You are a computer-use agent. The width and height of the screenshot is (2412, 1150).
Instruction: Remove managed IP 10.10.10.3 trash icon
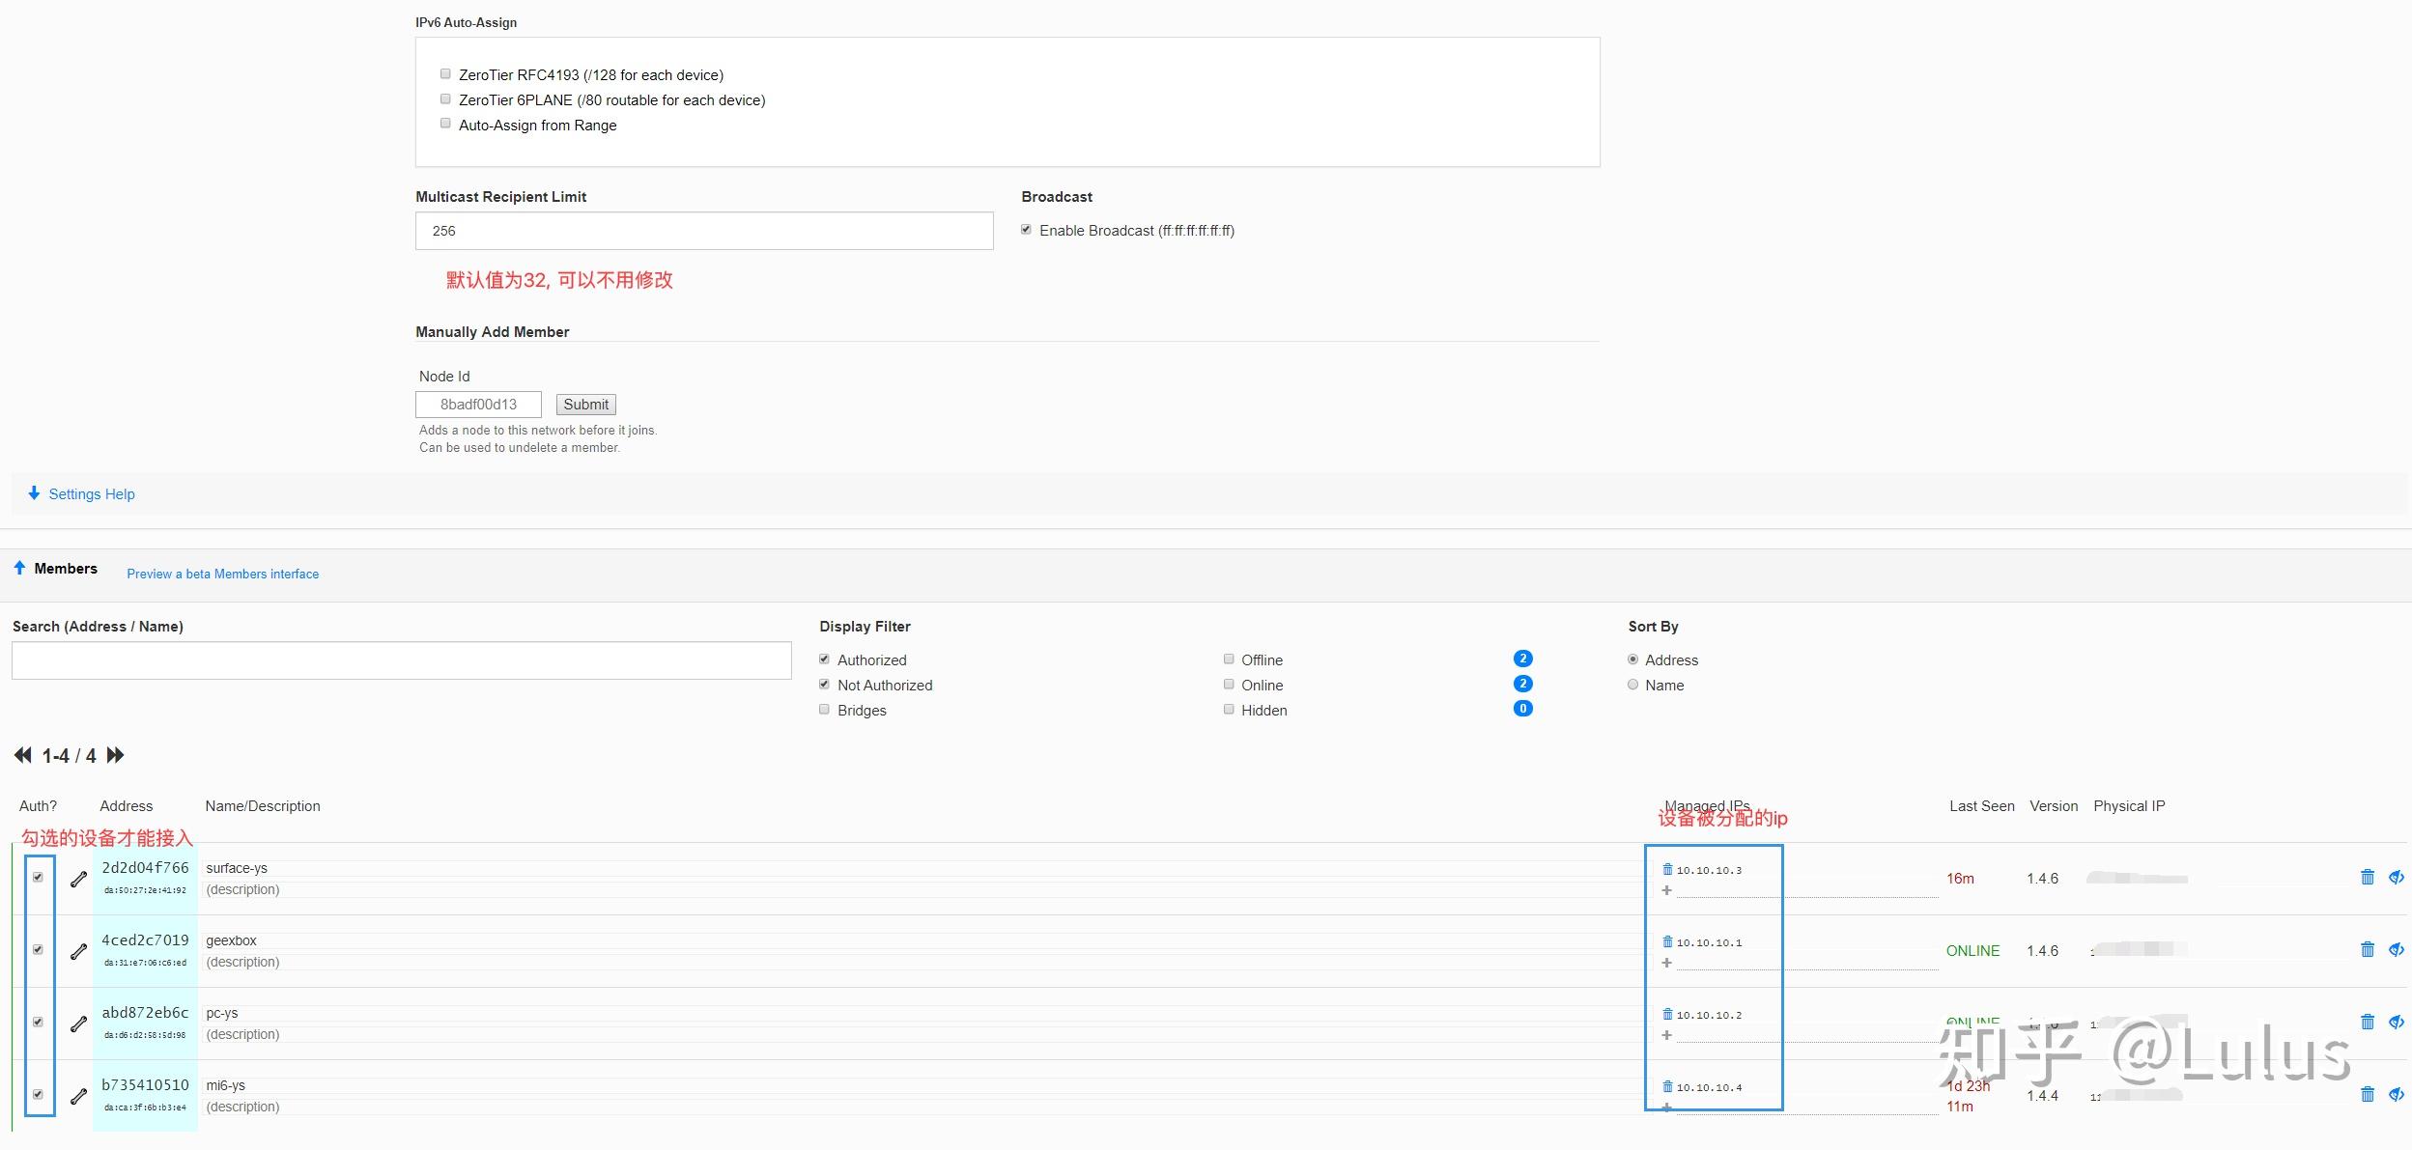pyautogui.click(x=1667, y=869)
